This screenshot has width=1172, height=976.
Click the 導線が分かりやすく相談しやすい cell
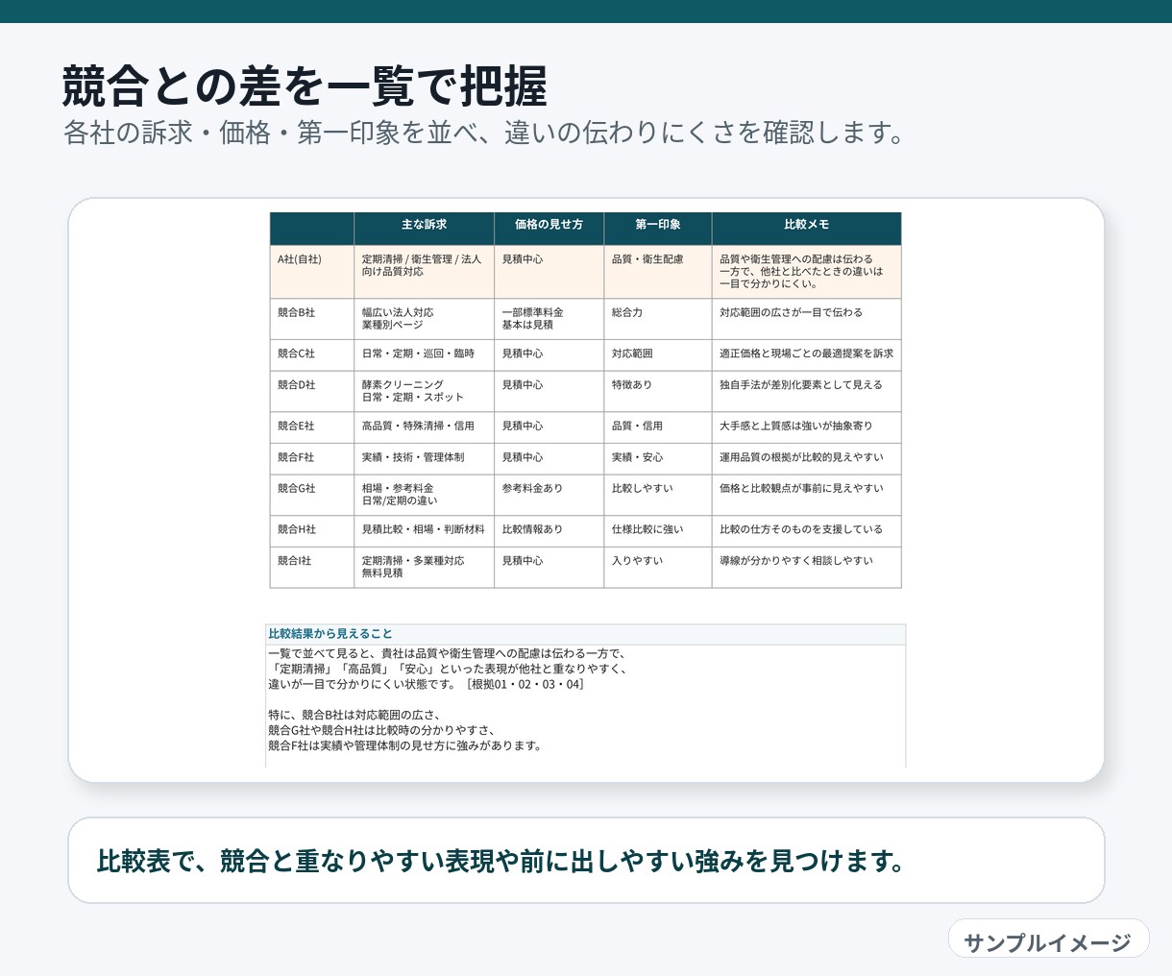(x=807, y=568)
